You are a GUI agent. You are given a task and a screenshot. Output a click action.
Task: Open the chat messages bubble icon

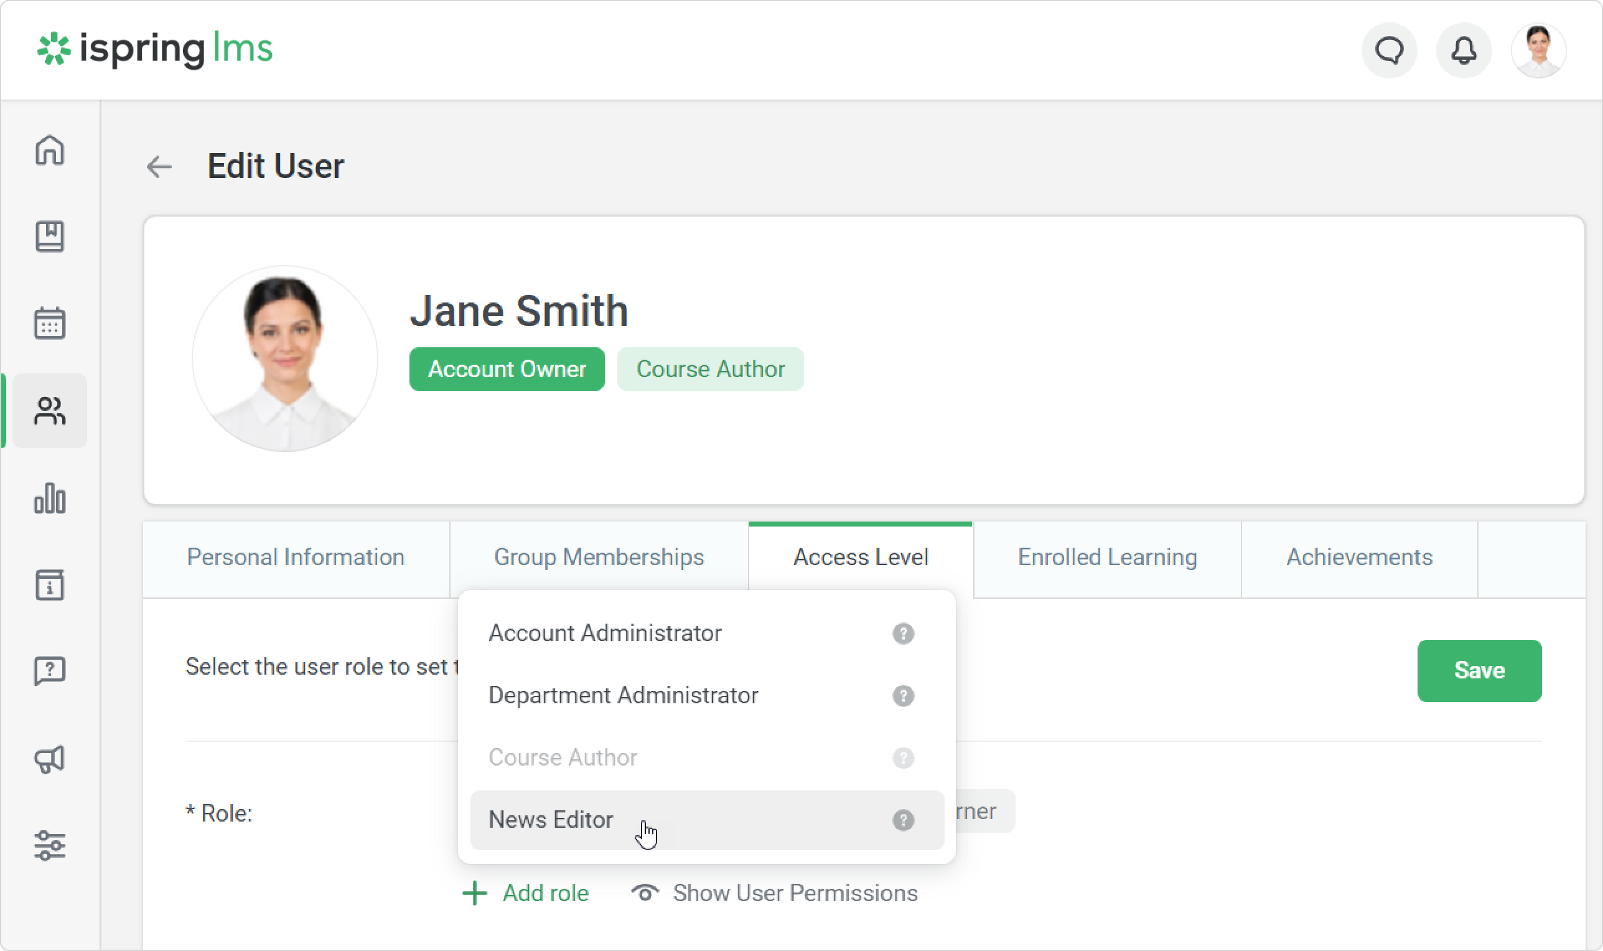[x=1388, y=50]
